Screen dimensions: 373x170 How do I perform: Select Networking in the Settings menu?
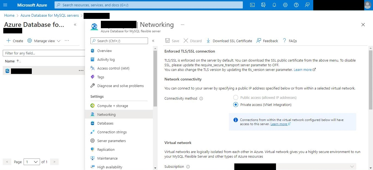coord(119,114)
